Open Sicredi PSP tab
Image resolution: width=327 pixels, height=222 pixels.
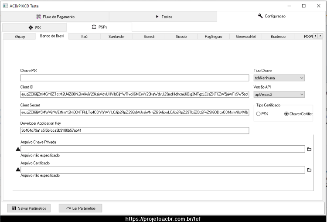pyautogui.click(x=149, y=37)
